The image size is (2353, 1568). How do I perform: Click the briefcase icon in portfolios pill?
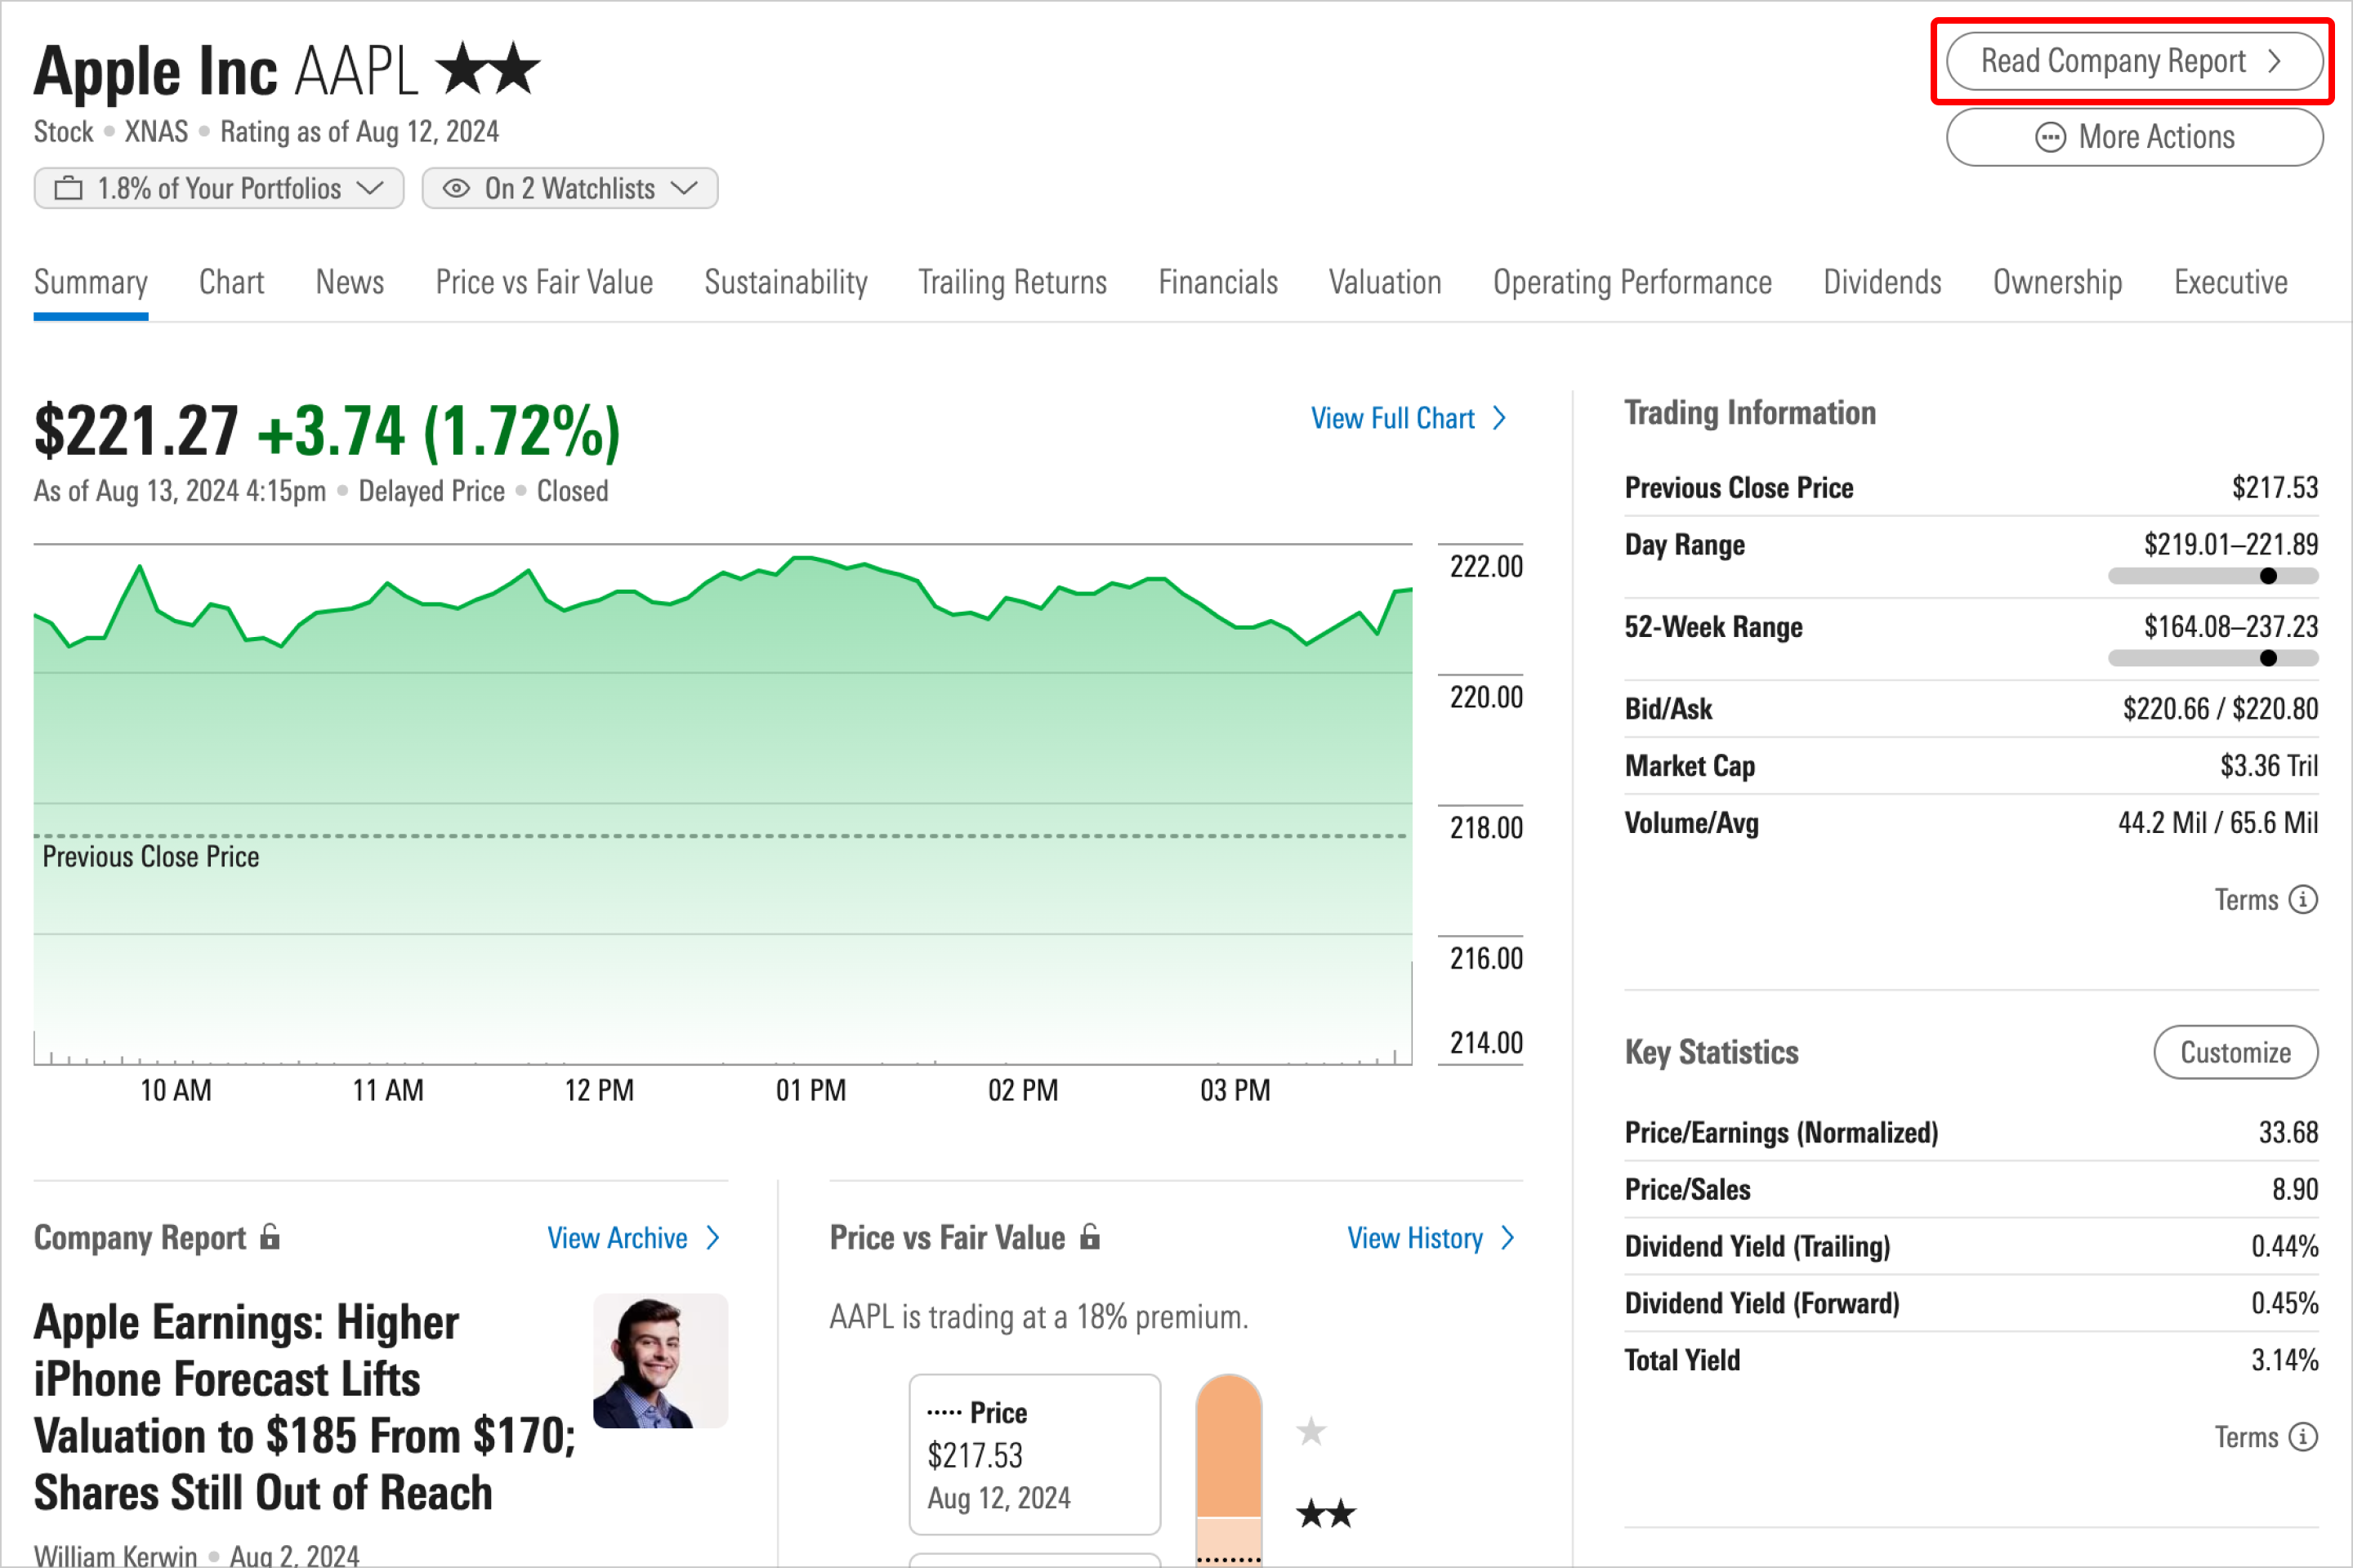68,188
